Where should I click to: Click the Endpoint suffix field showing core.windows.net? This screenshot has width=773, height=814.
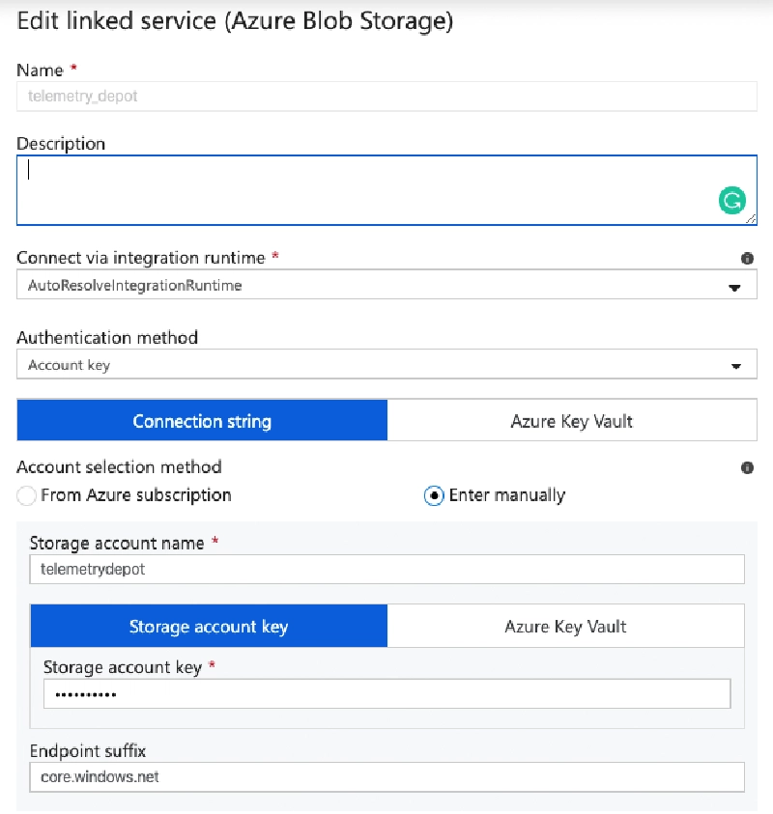386,776
